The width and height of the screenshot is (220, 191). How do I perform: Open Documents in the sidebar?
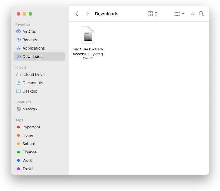[33, 83]
